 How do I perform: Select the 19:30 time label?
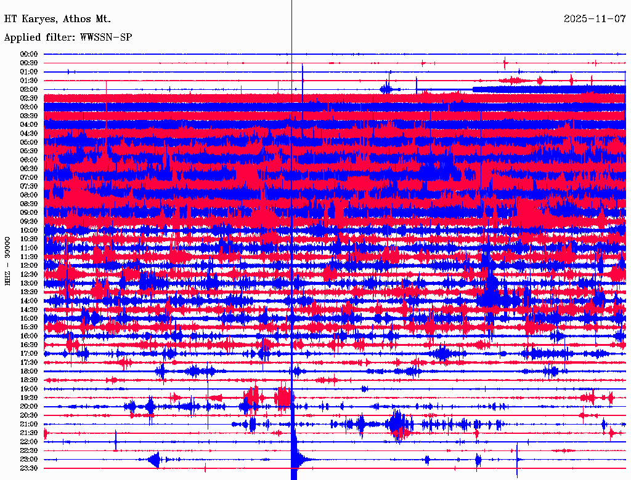[x=29, y=398]
